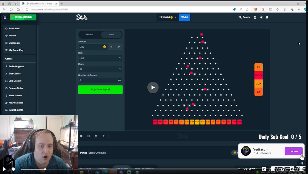Screen dimensions: 308x174
Task: Click the 15,316.84 balance display
Action: tap(165, 17)
